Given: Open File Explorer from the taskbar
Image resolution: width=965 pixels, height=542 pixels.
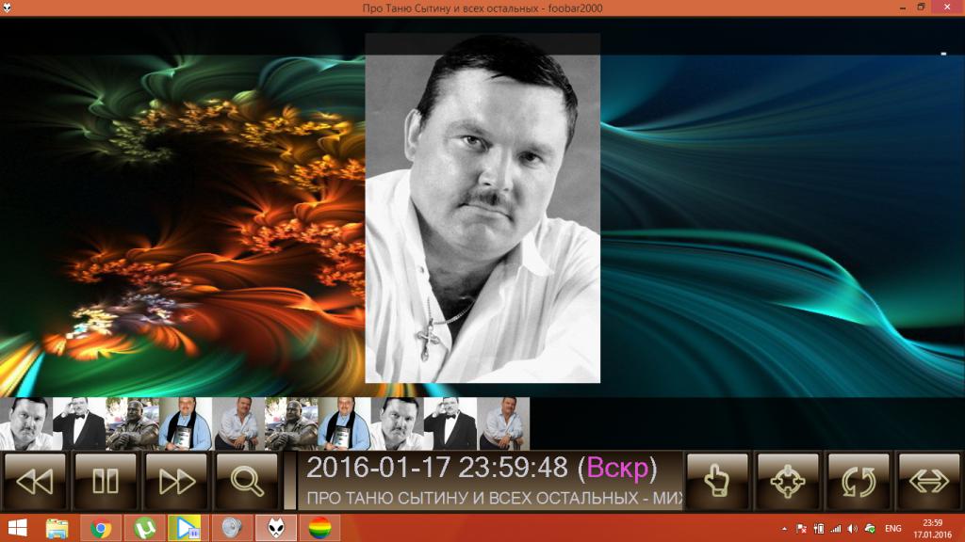Looking at the screenshot, I should point(57,528).
